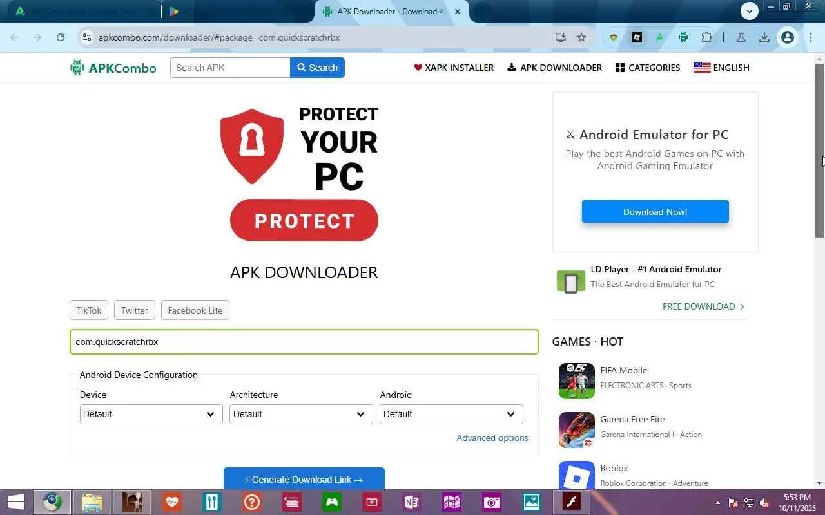
Task: Open the Chrome profile avatar
Action: click(x=787, y=37)
